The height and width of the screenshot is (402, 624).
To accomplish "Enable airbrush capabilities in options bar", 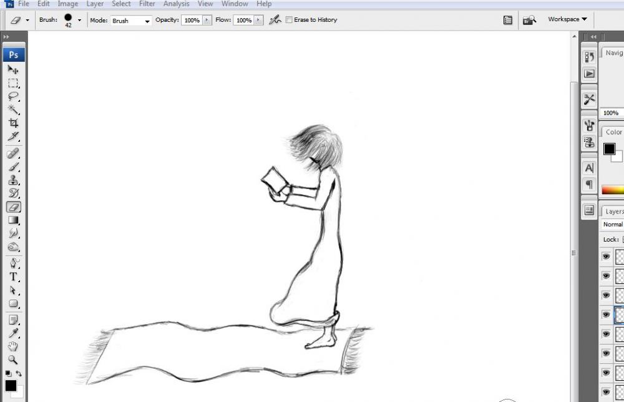I will click(275, 19).
